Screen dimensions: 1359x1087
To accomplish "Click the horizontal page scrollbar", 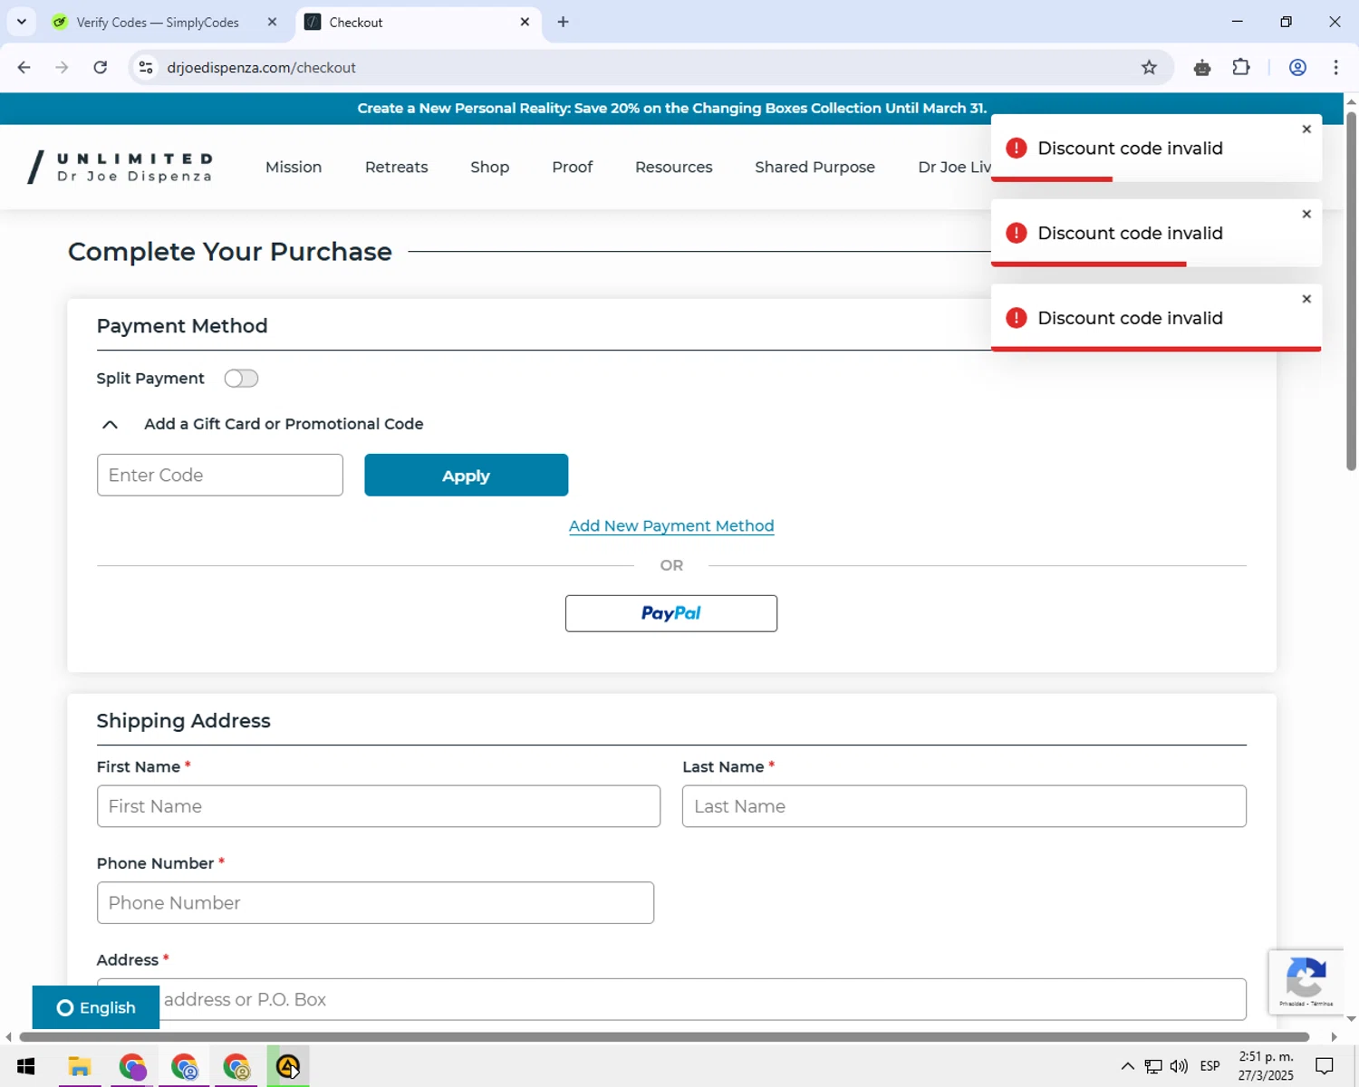I will click(x=664, y=1036).
